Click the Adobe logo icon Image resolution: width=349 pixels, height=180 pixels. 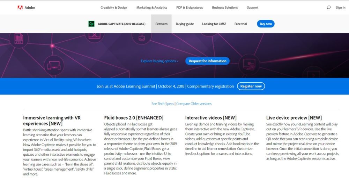(x=20, y=7)
